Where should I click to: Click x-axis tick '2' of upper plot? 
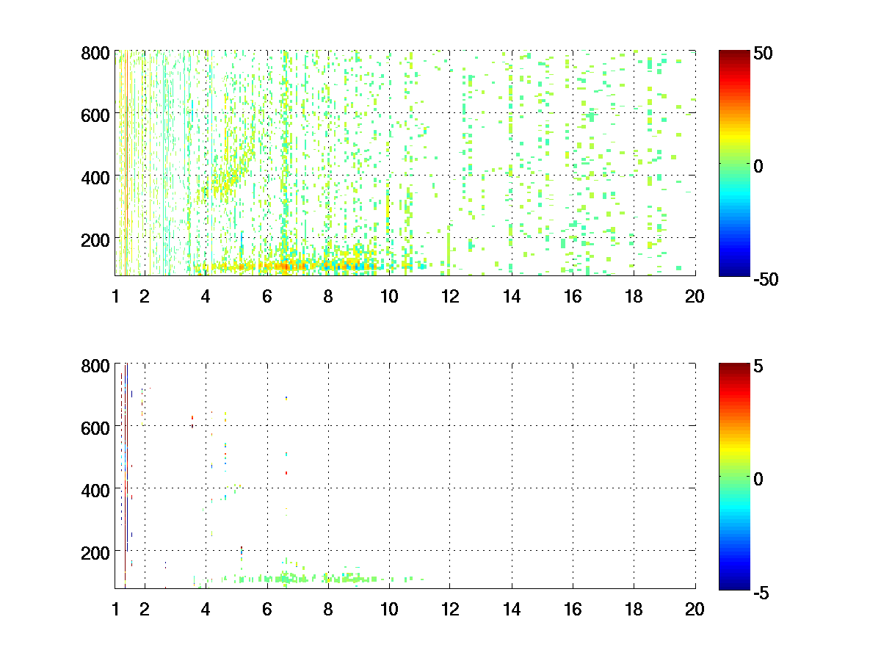[x=145, y=297]
